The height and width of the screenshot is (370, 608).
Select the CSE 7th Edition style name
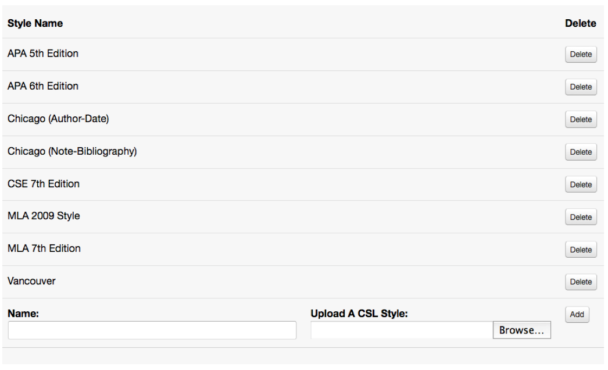[x=44, y=184]
